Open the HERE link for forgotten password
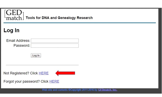Image resolution: width=162 pixels, height=97 pixels. click(54, 81)
